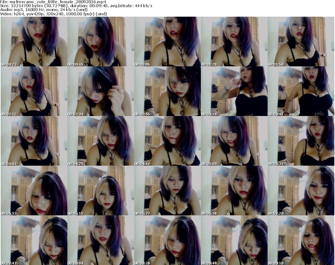Viewport: 335px width, 265px height.
Task: Select the frame at 00:07:43
Action: (34, 240)
